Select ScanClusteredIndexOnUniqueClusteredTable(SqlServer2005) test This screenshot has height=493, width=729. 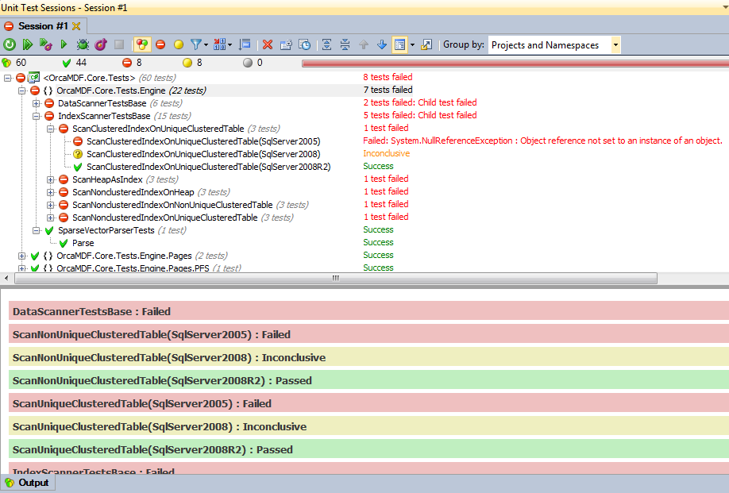coord(203,141)
